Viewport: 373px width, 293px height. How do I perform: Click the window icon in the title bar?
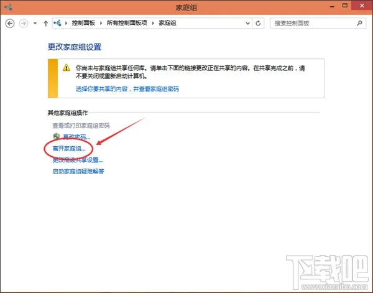pyautogui.click(x=8, y=7)
